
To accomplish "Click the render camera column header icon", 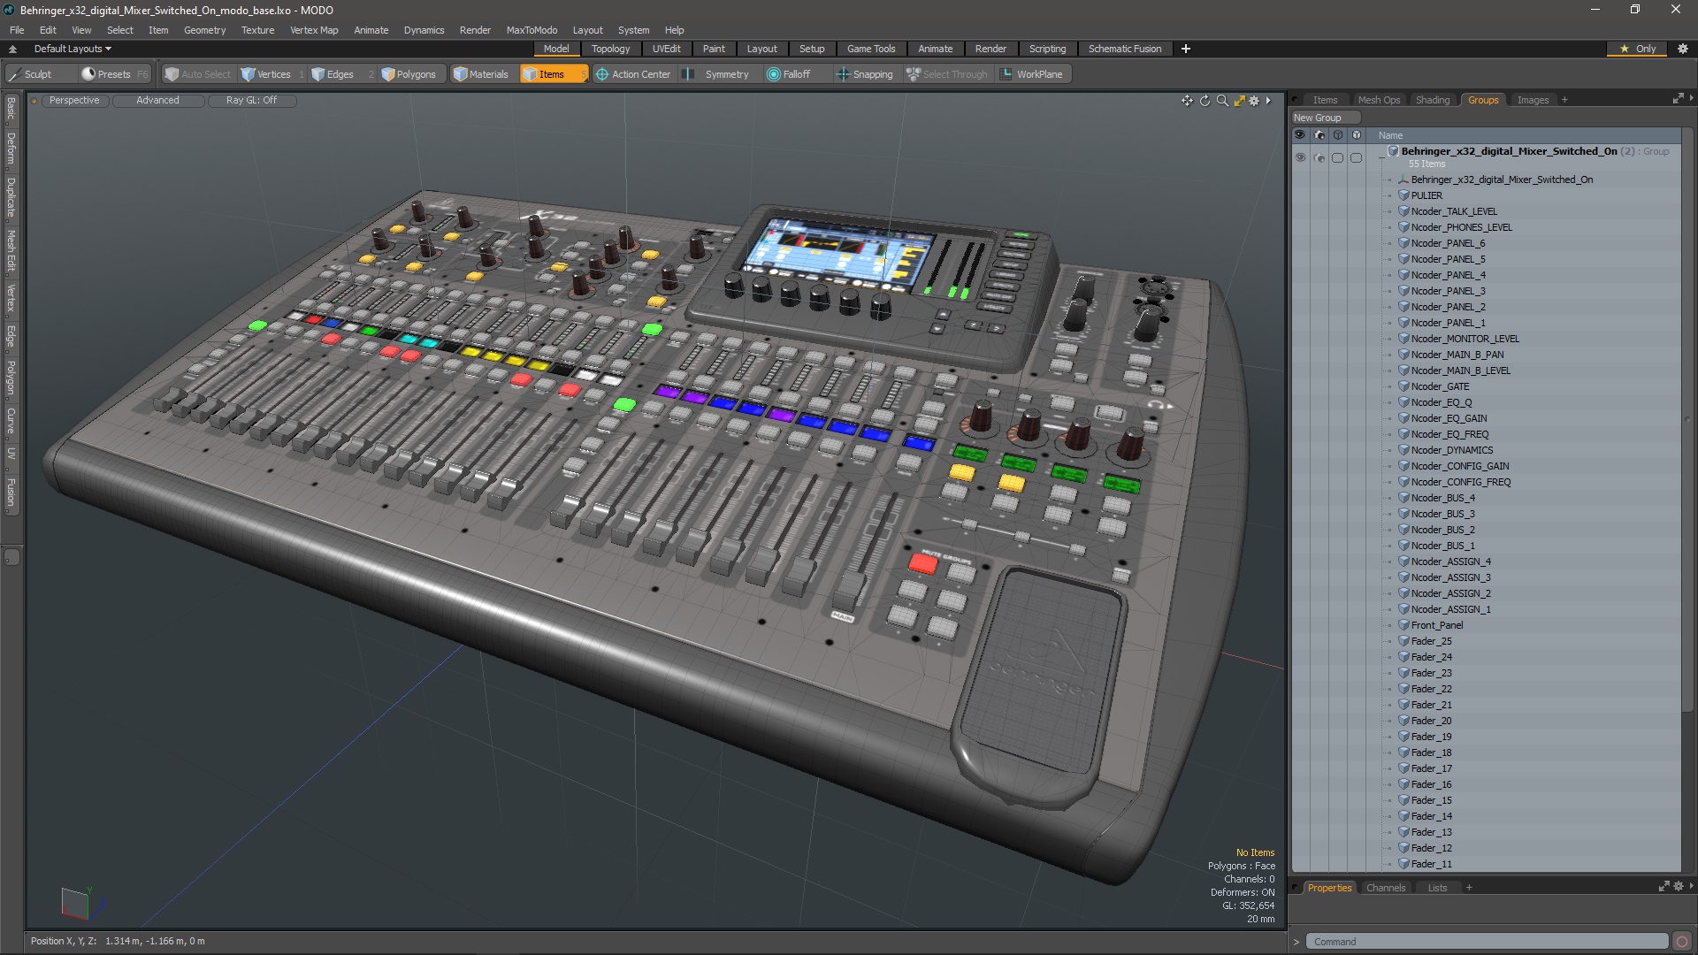I will [x=1319, y=135].
